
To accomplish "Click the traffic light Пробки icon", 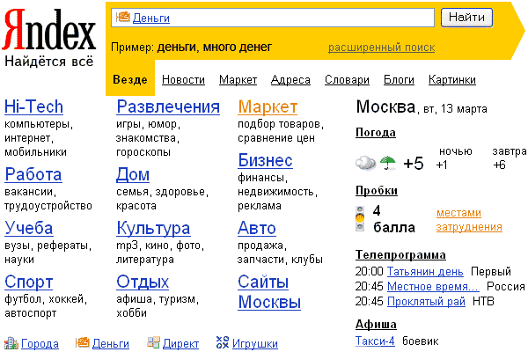I will pyautogui.click(x=360, y=218).
